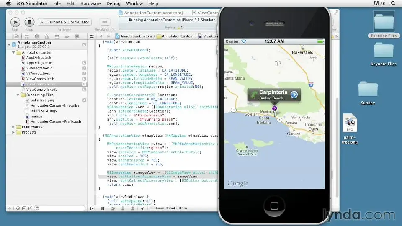Click the add file plus button
The width and height of the screenshot is (402, 226).
[x=10, y=208]
